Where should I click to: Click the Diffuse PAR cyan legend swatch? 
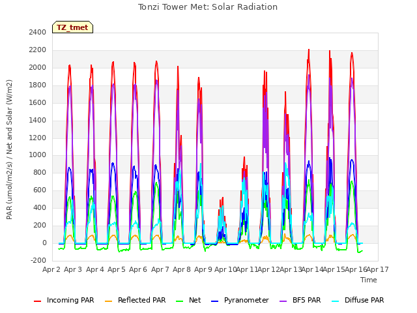pos(336,301)
